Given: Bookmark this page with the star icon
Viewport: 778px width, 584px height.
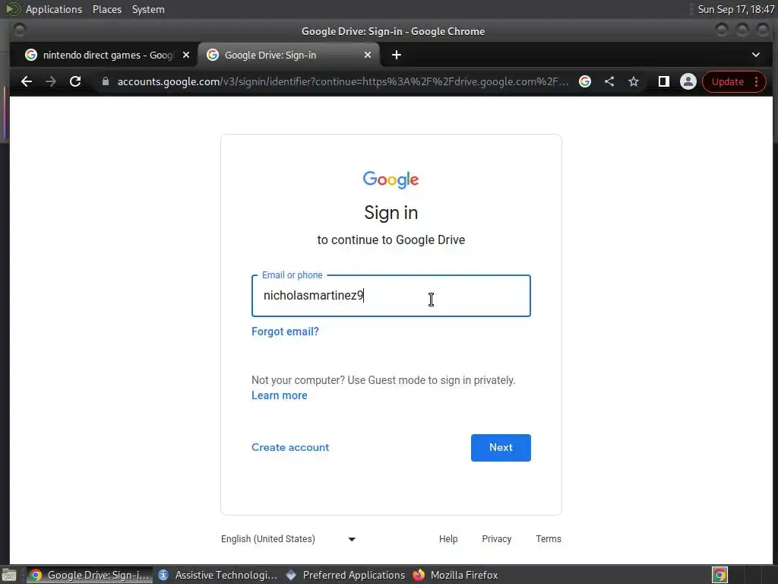Looking at the screenshot, I should [634, 81].
